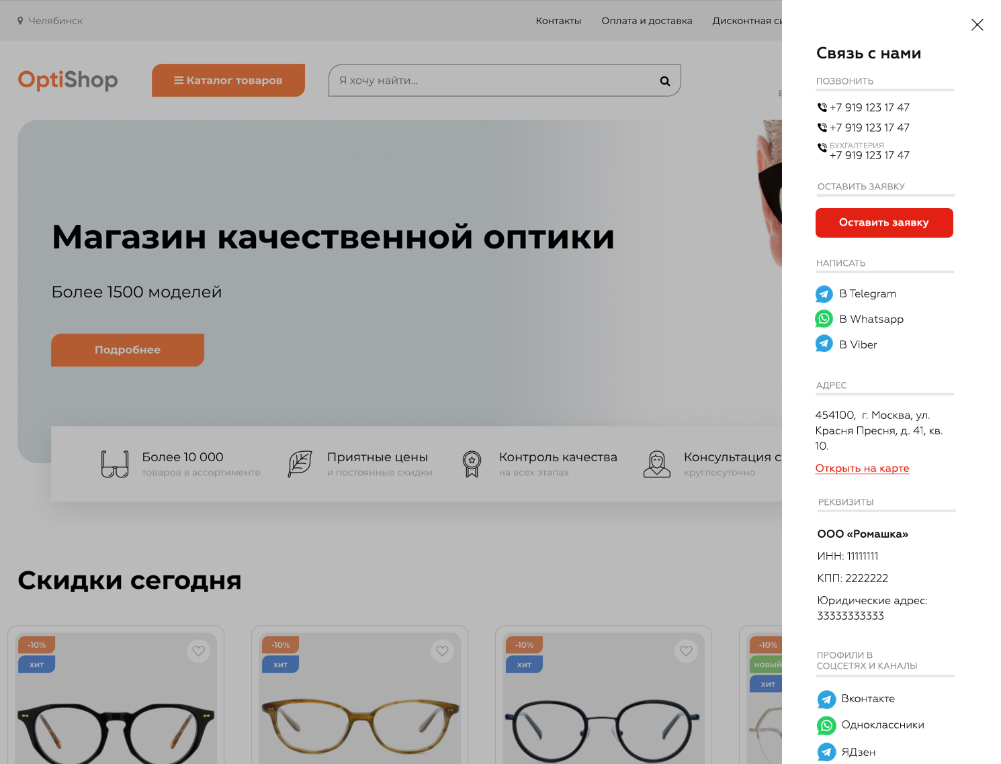Click the search magnifier icon
This screenshot has width=1001, height=764.
(x=664, y=81)
